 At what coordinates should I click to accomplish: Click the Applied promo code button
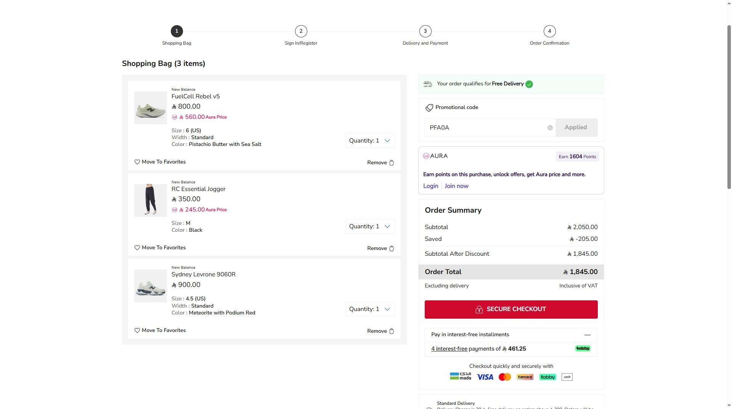click(576, 128)
